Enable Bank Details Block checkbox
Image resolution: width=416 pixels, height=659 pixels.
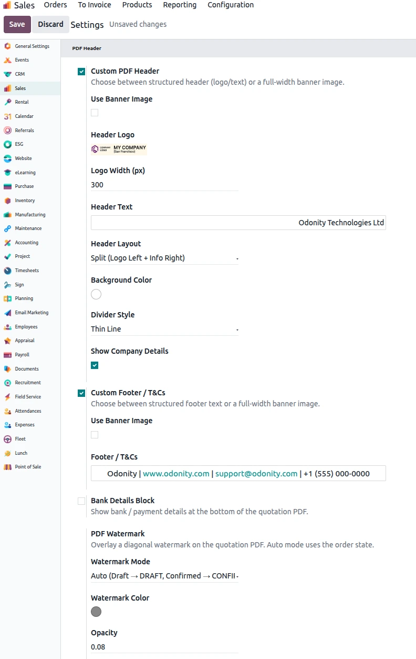(x=81, y=501)
